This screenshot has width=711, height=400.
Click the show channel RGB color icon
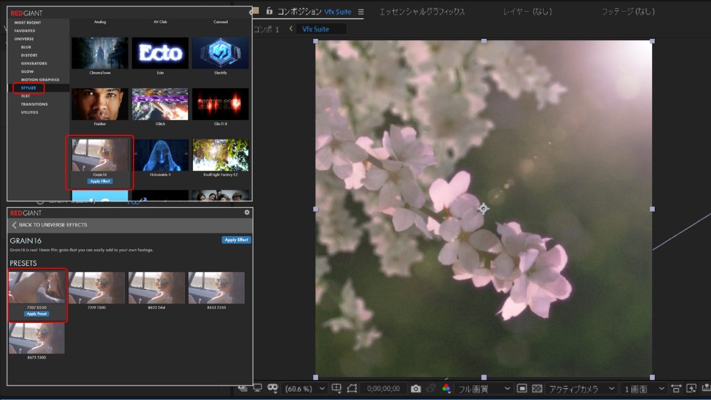pyautogui.click(x=446, y=388)
